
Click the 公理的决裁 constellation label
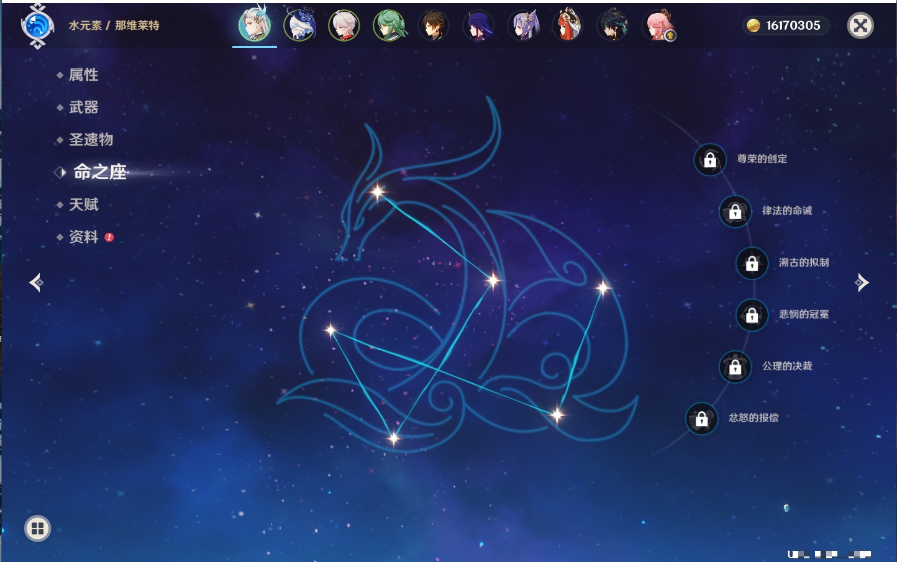[787, 366]
